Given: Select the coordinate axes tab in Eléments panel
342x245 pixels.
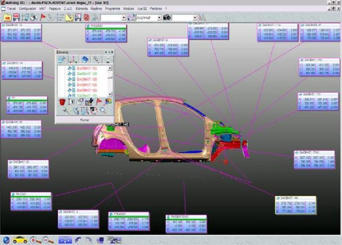Looking at the screenshot, I should (x=73, y=59).
